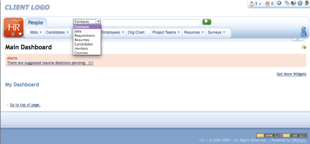Click into the search text field
Screen dimensions: 310x144
tap(151, 22)
